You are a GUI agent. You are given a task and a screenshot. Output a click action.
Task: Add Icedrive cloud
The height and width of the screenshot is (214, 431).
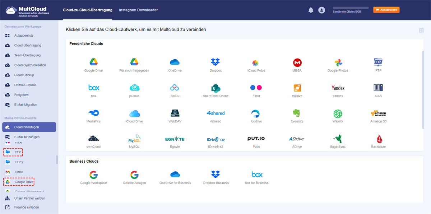[x=256, y=116]
